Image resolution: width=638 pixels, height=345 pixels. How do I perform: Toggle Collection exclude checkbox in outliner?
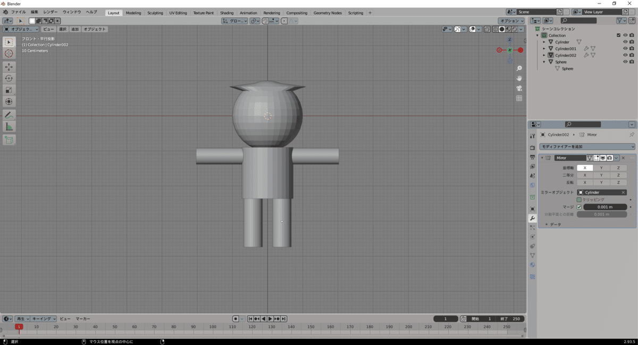618,36
